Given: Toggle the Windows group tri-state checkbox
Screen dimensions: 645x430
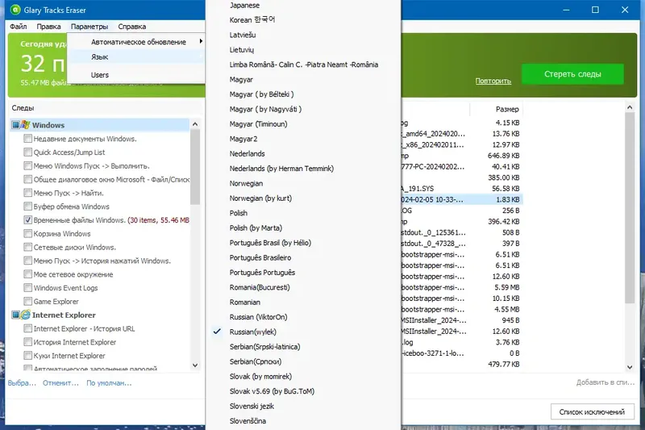Looking at the screenshot, I should (15, 125).
